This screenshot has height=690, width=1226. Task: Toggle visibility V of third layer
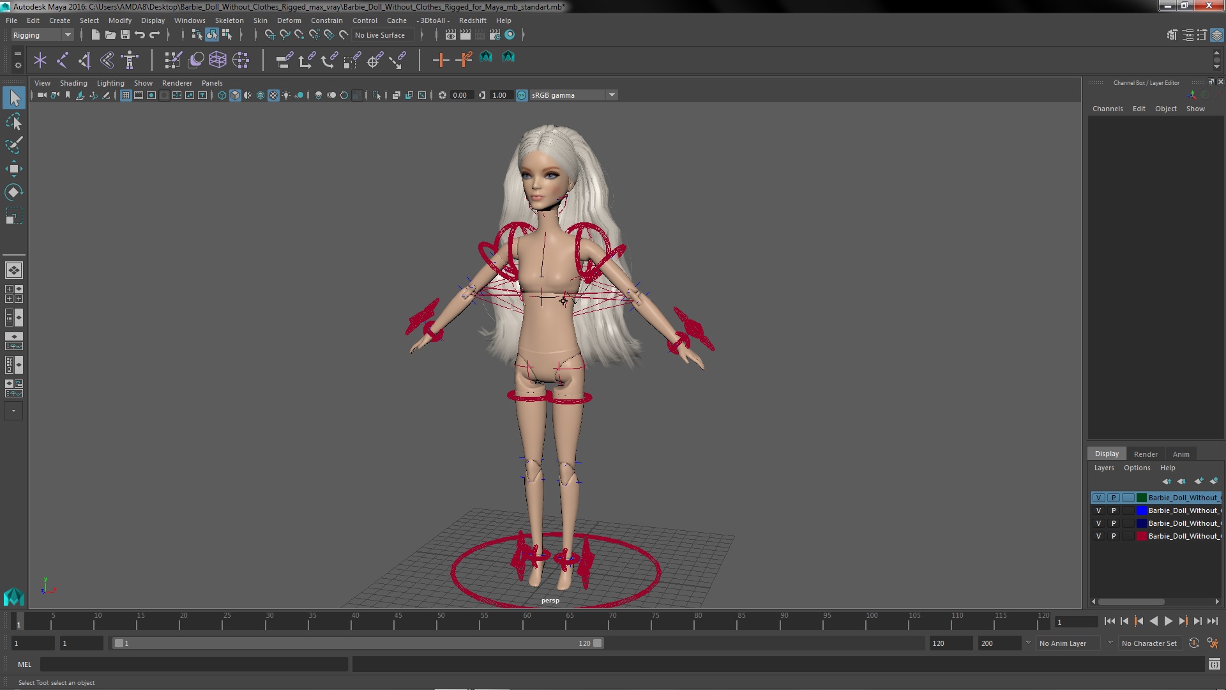[x=1098, y=523]
